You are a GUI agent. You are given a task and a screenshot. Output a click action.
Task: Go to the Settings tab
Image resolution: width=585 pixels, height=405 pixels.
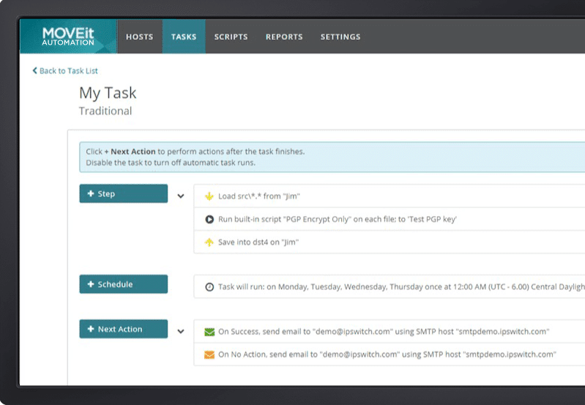point(340,37)
